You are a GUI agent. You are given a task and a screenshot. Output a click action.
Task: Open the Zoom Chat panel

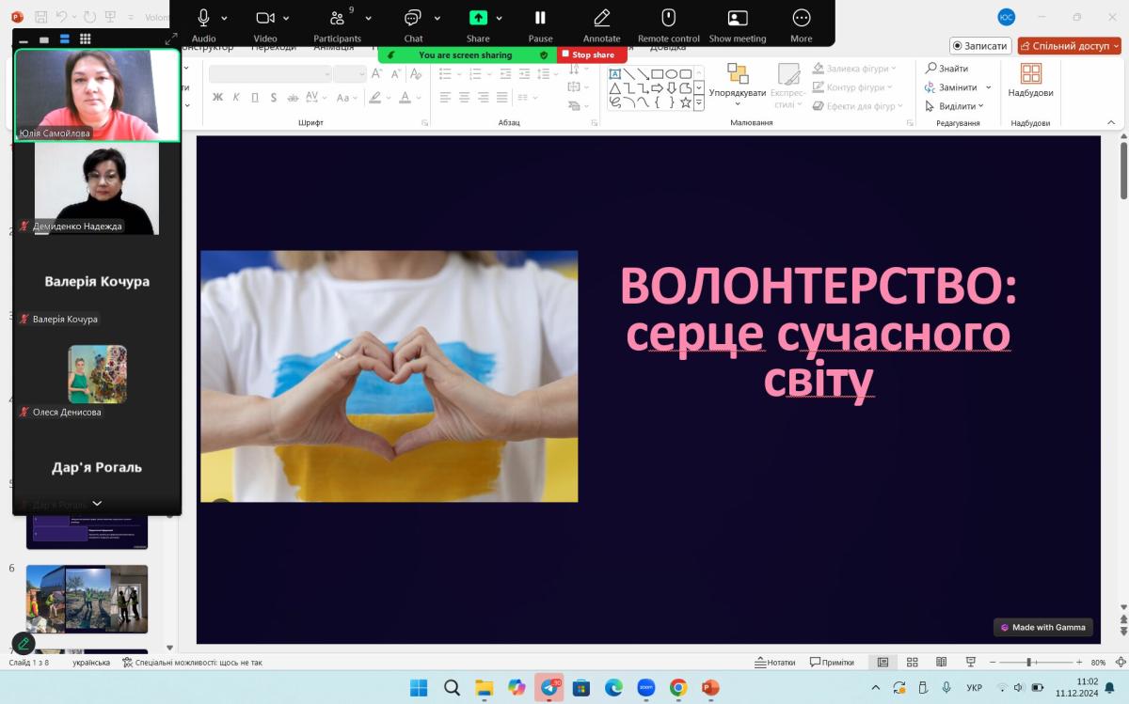click(413, 18)
